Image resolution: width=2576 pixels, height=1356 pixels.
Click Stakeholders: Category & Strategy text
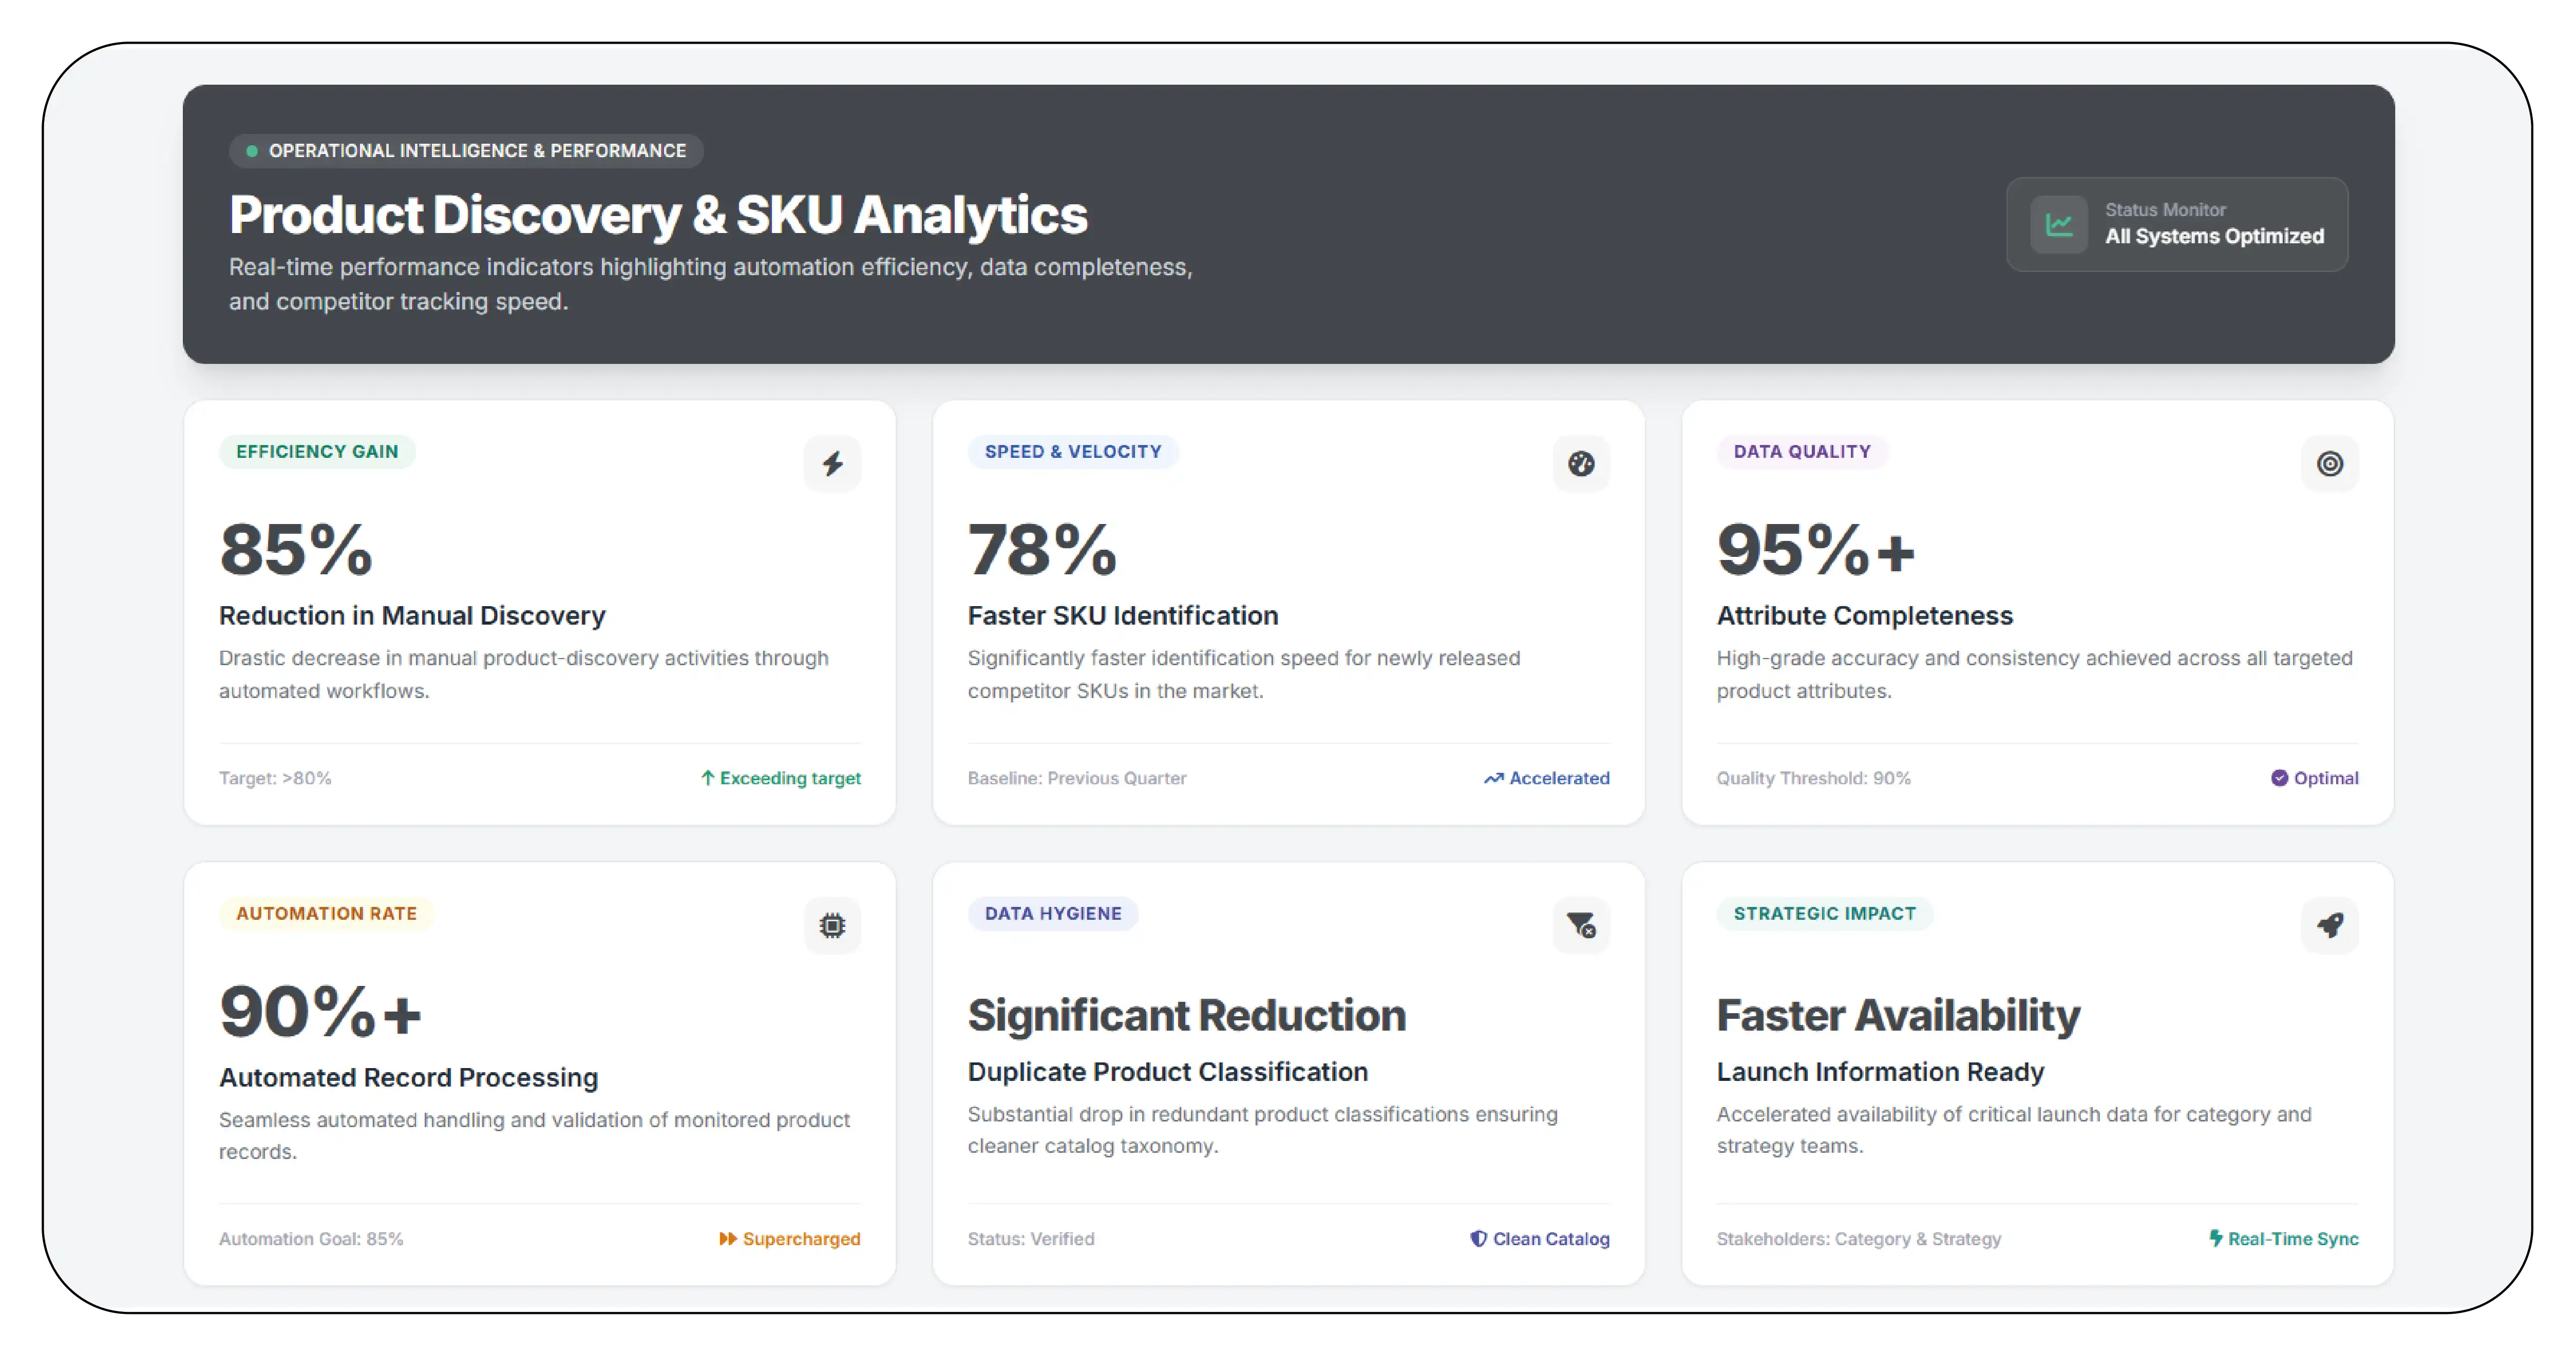click(1859, 1239)
